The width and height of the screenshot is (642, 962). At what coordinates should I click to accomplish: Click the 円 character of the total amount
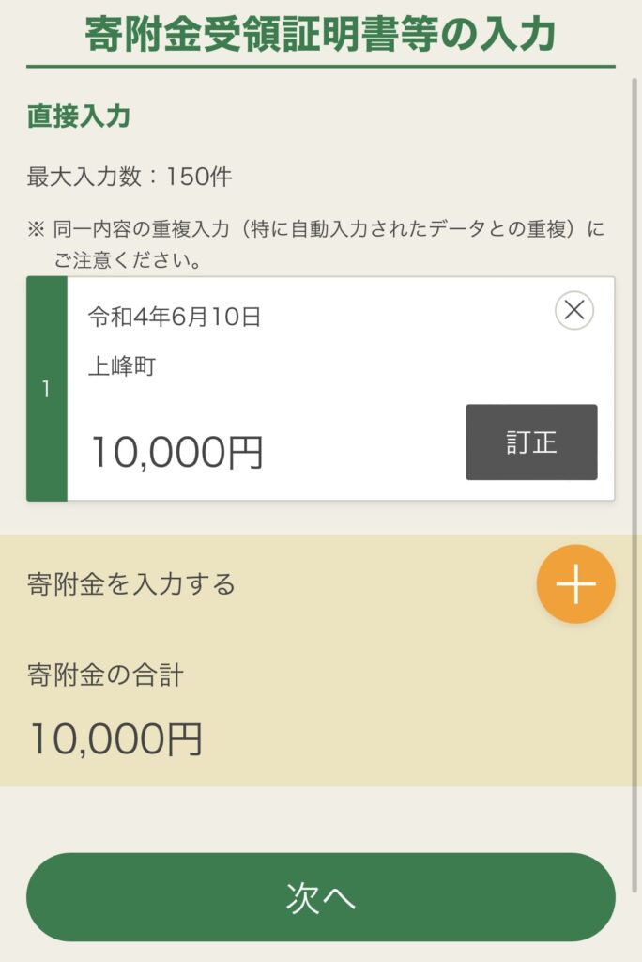(185, 739)
